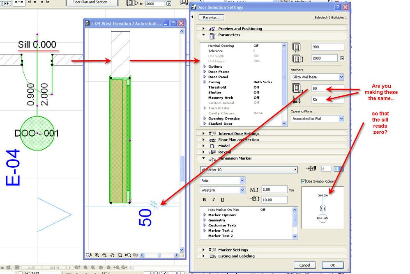Click the text height M icon
The height and width of the screenshot is (274, 410).
point(254,190)
